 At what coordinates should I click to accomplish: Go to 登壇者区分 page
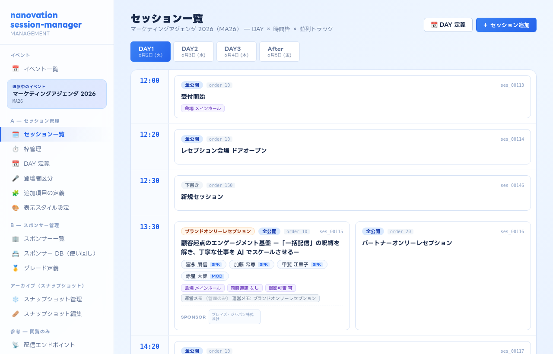pos(57,178)
